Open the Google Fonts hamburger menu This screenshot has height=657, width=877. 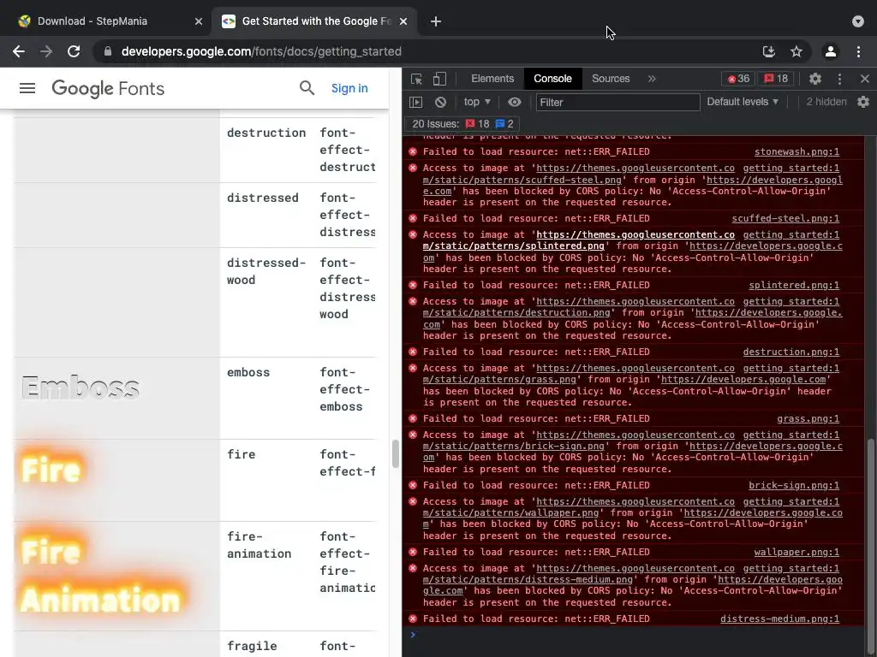coord(27,88)
